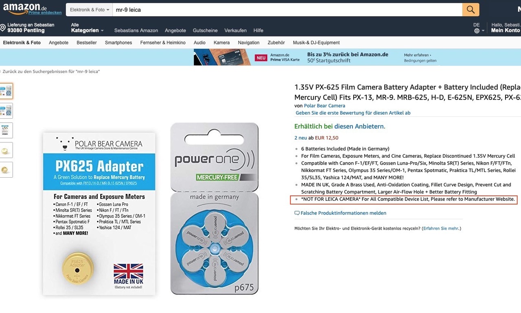
Task: Open the diesen Anbietern offers link
Action: coord(359,126)
